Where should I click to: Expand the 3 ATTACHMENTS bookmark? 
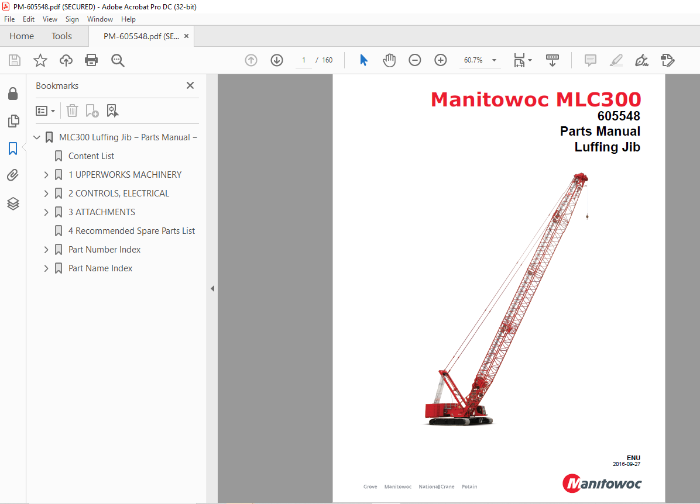[46, 212]
